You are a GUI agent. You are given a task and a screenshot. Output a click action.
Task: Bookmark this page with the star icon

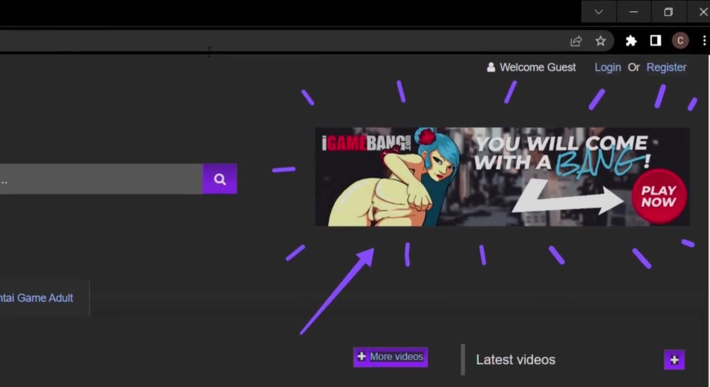point(600,41)
